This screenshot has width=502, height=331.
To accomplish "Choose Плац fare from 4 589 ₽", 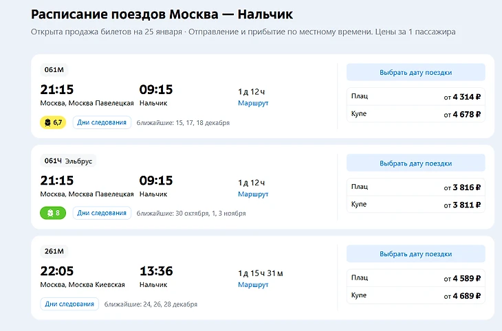I will coord(415,278).
